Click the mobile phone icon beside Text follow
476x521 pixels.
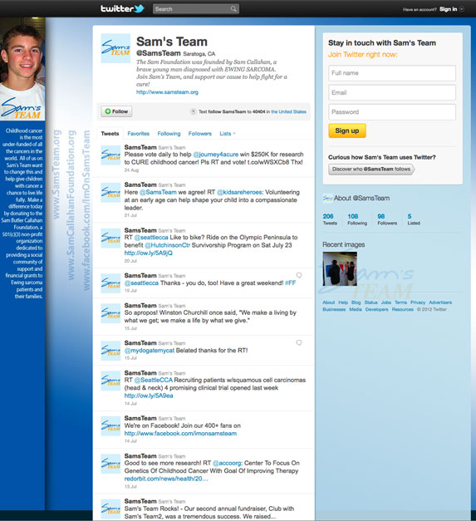pos(193,111)
